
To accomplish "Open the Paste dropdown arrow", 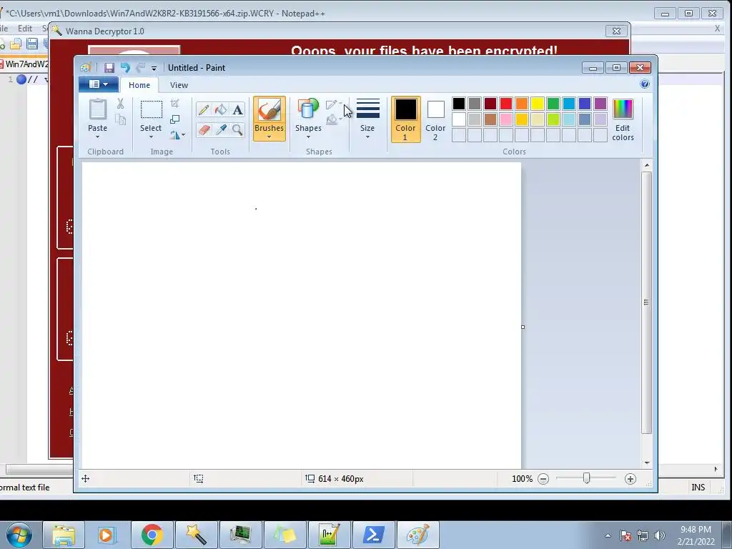I will pyautogui.click(x=97, y=137).
